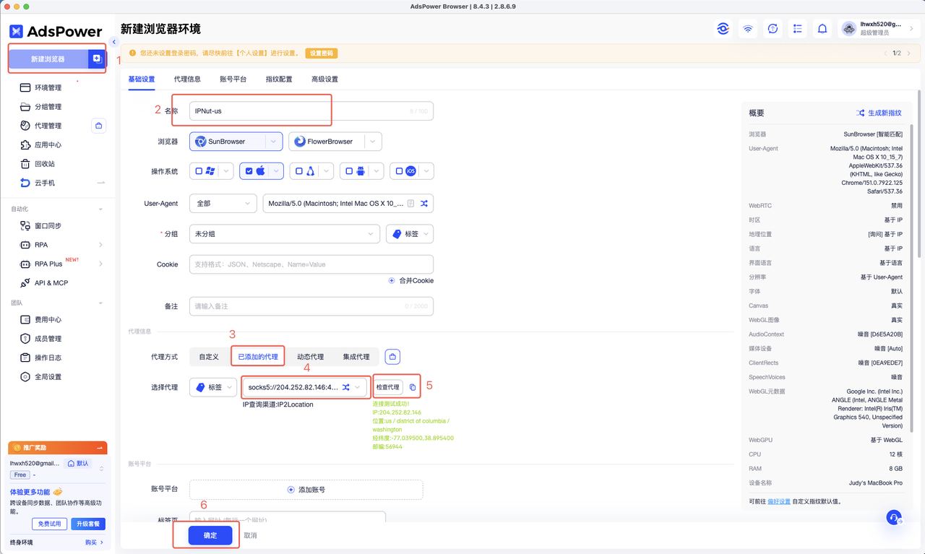The width and height of the screenshot is (925, 554).
Task: Click the plus icon beside 新建浏览器
Action: pos(97,59)
